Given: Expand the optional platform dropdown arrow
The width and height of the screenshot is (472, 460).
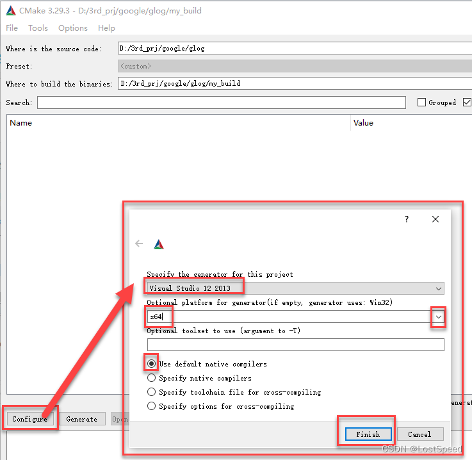Looking at the screenshot, I should tap(439, 316).
